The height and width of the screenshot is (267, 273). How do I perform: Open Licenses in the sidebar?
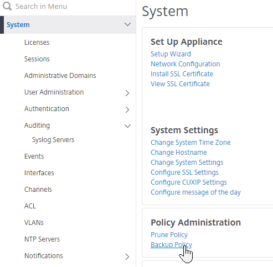tap(37, 43)
